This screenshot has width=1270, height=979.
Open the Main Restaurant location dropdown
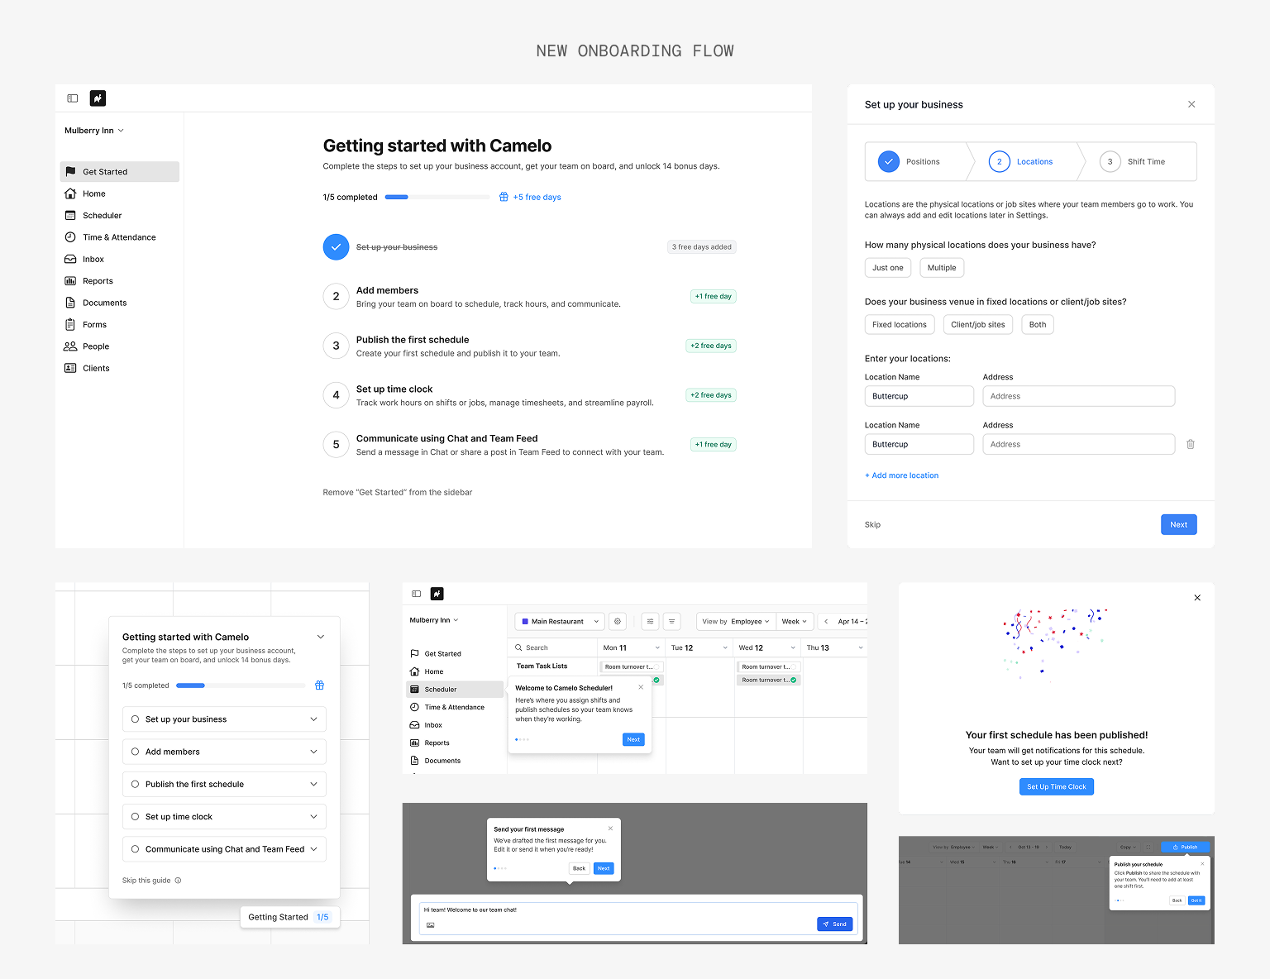point(560,621)
